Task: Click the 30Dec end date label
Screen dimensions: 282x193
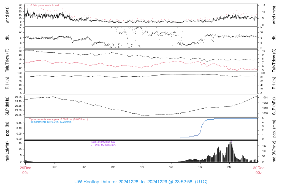Action: 259,168
